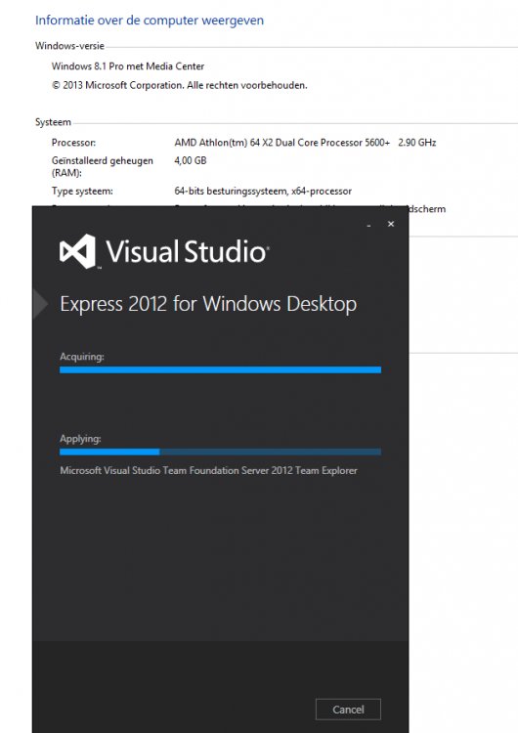Cancel the Visual Studio installation
The width and height of the screenshot is (518, 733).
point(348,710)
